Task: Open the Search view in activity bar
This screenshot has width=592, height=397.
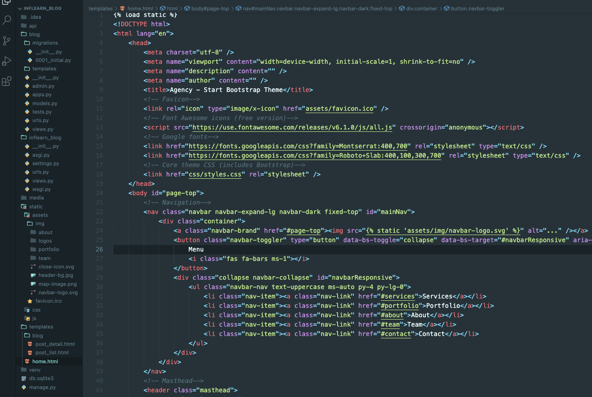Action: pyautogui.click(x=7, y=20)
